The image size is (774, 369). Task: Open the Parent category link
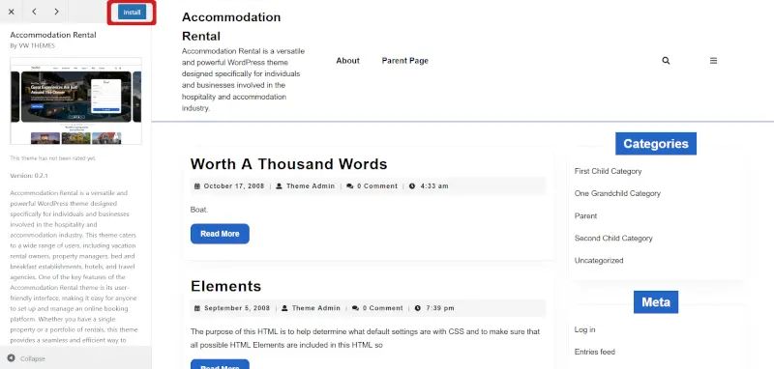(585, 215)
